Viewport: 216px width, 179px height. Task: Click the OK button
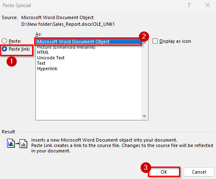point(164,172)
